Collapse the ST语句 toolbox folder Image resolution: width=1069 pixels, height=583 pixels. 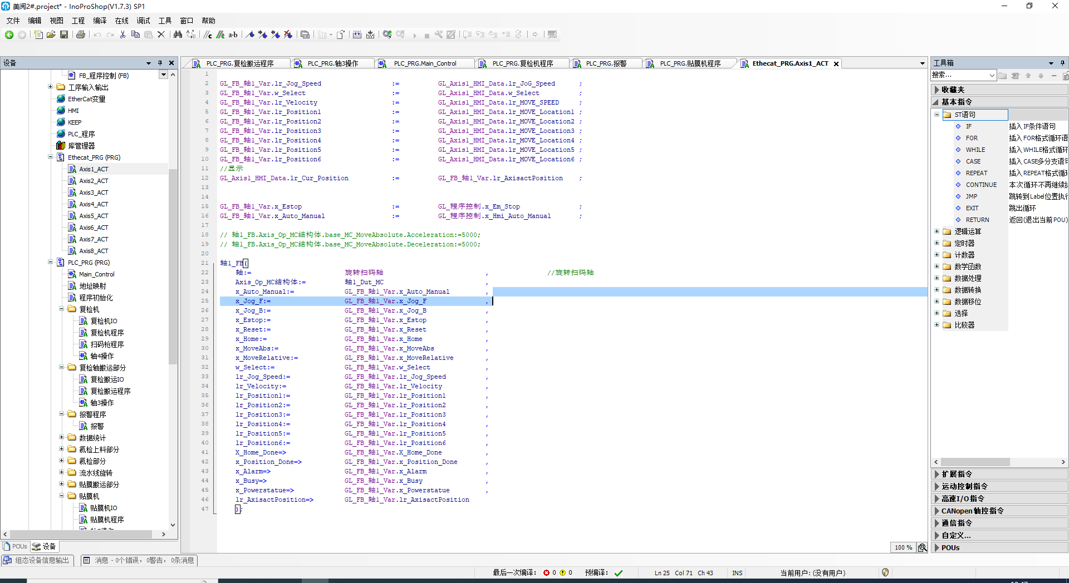click(x=936, y=115)
